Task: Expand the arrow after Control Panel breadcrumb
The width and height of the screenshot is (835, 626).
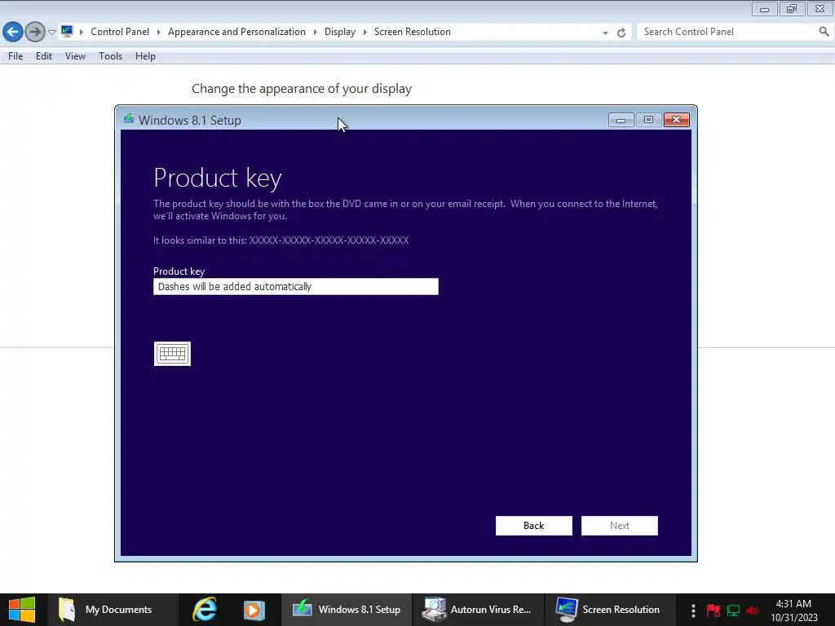Action: (x=159, y=32)
